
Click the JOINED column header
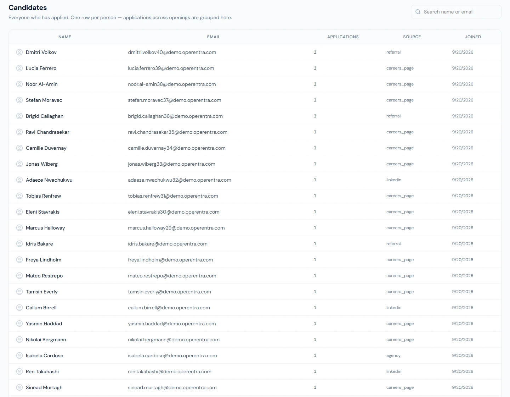[473, 37]
